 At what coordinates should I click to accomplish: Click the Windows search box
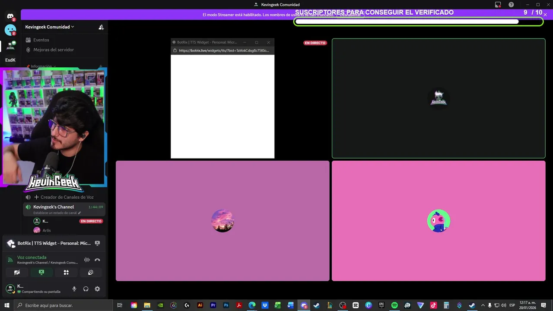[x=63, y=305]
